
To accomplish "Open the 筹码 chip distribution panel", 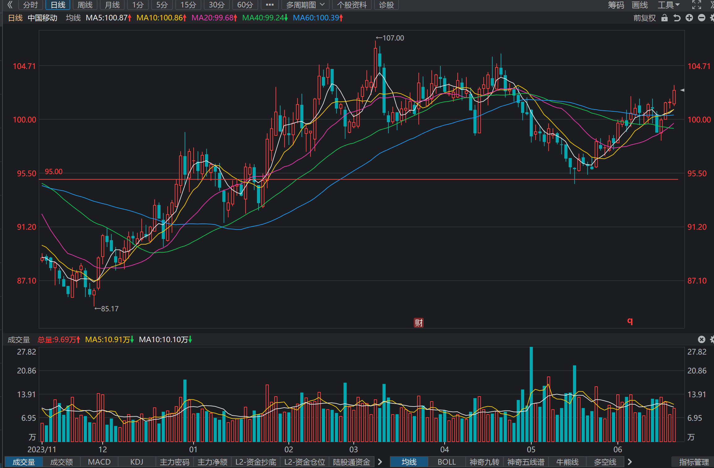I will [616, 5].
